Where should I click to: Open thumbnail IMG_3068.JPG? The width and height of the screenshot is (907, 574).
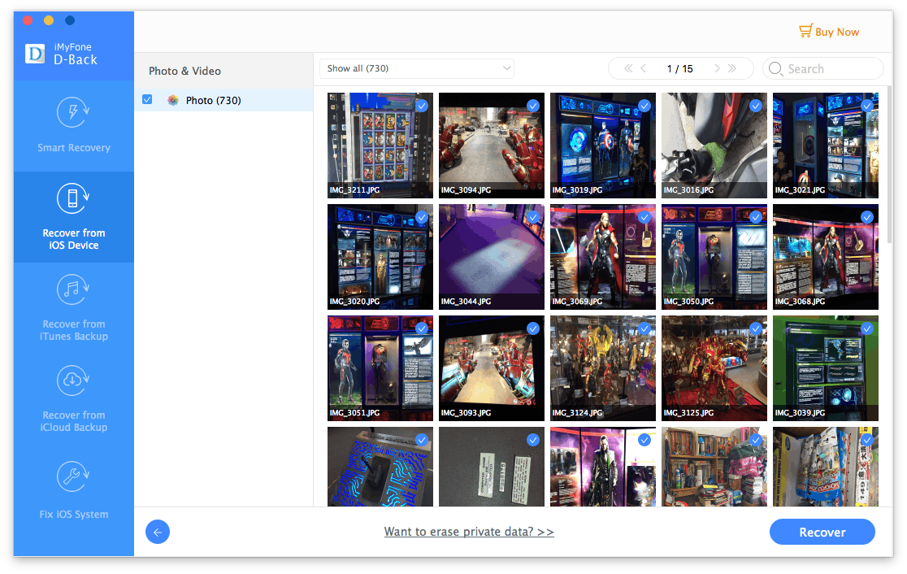point(826,257)
